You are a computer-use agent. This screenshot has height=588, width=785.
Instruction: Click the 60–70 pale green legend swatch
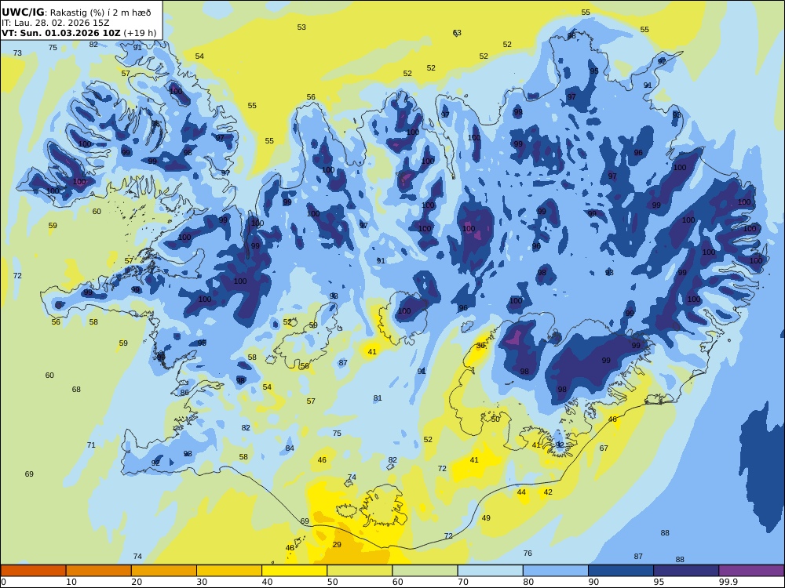tap(425, 571)
